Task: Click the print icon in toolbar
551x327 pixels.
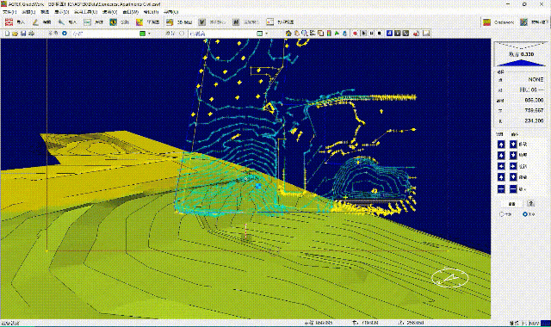Action: [31, 34]
